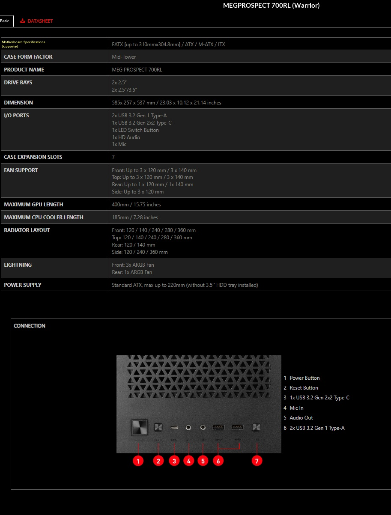Select the '1x LED Switch Button' line

(x=135, y=130)
